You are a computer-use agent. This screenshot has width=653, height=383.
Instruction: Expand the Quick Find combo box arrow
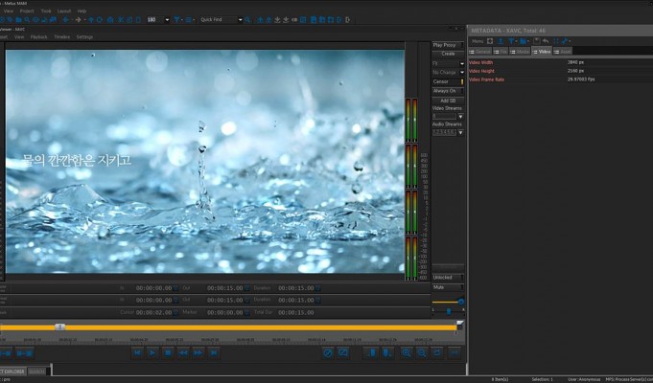pyautogui.click(x=240, y=19)
